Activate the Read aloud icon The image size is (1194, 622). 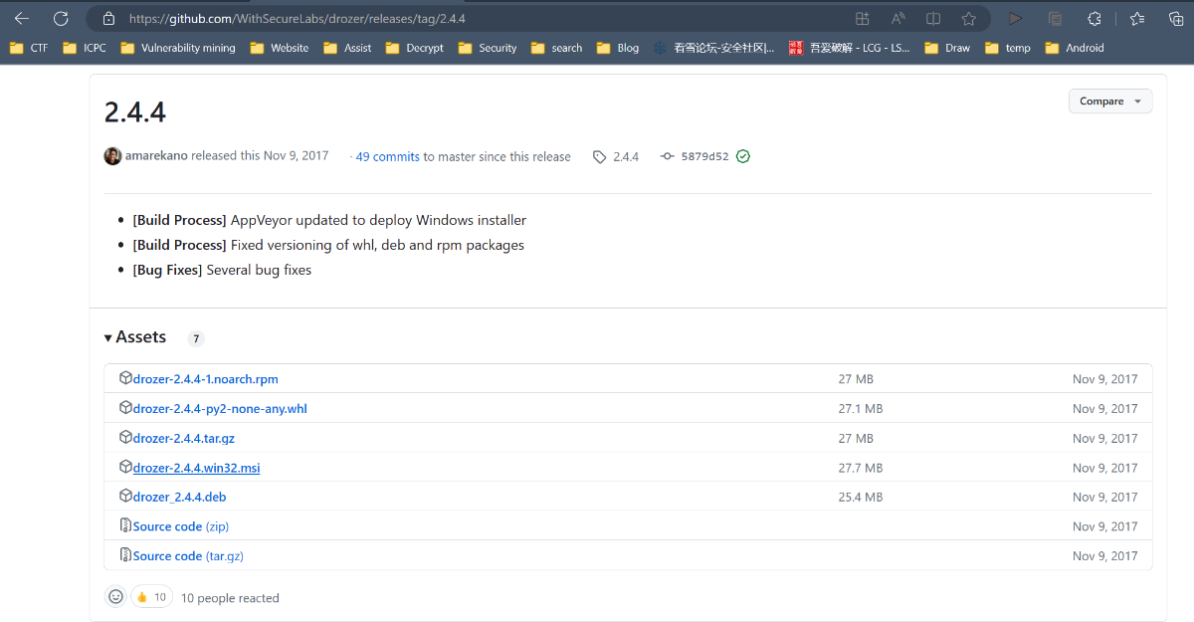point(898,18)
